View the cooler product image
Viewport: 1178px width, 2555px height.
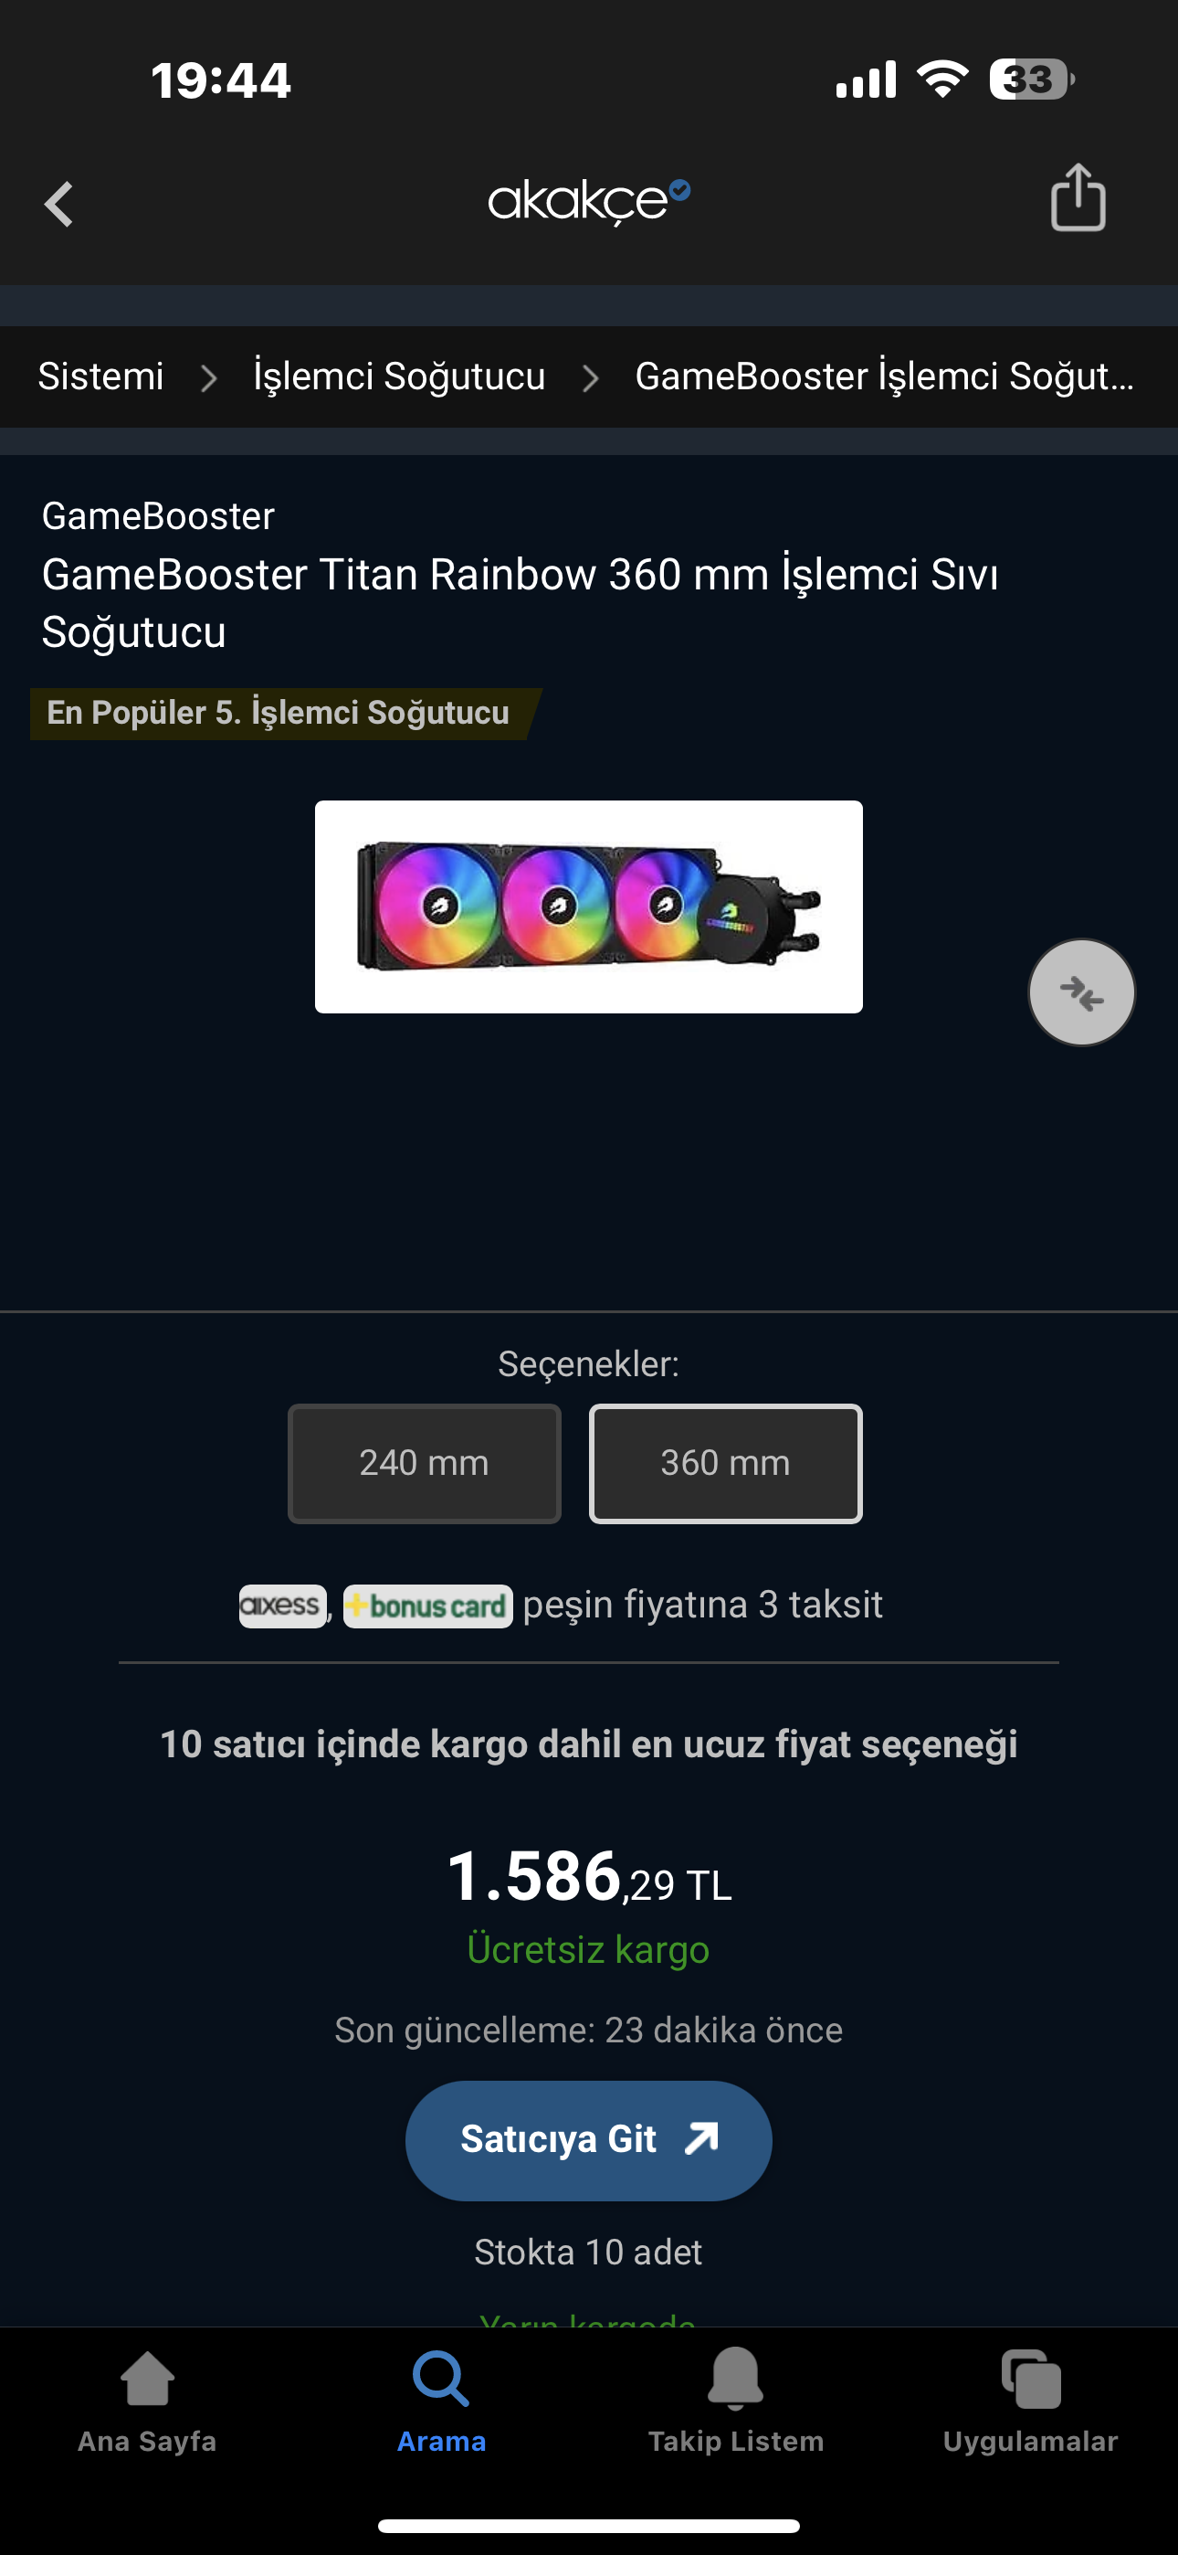tap(589, 906)
